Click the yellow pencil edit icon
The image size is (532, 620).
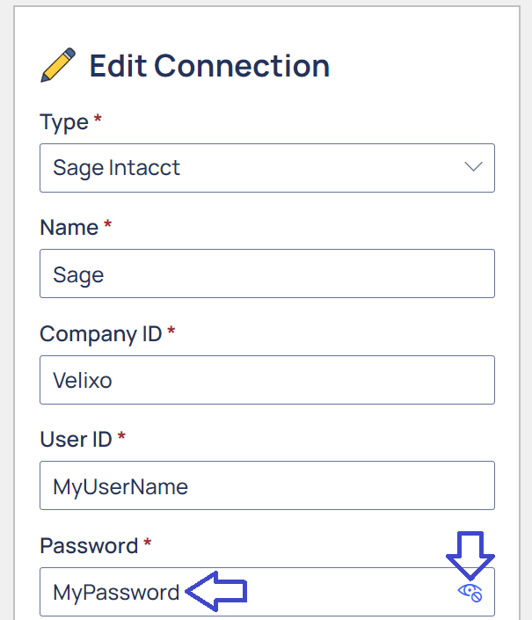(58, 65)
